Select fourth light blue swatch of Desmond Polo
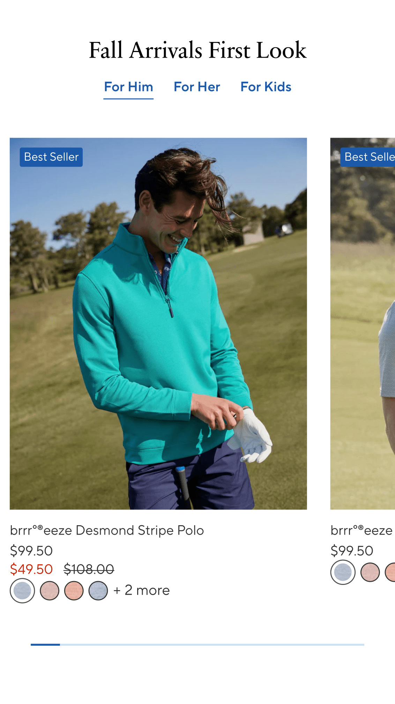Image resolution: width=395 pixels, height=704 pixels. tap(98, 591)
